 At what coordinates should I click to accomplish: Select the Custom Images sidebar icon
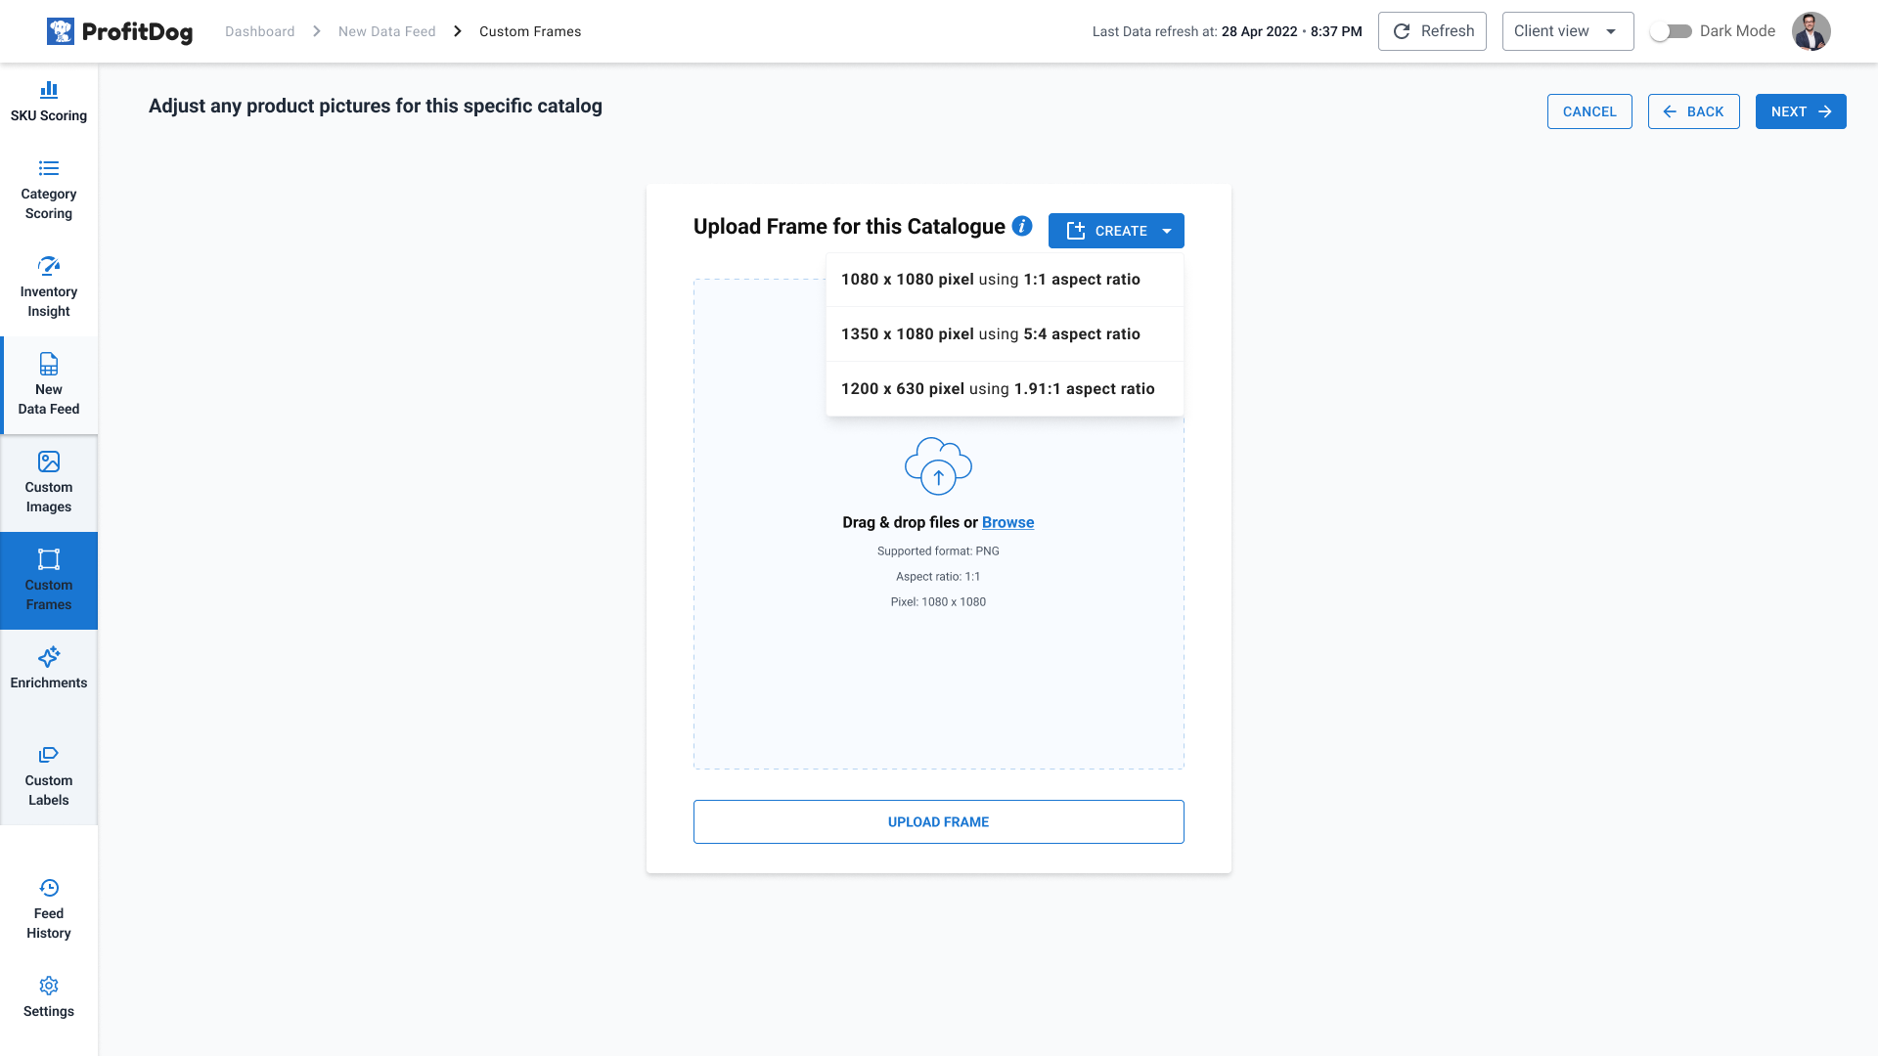pos(49,462)
